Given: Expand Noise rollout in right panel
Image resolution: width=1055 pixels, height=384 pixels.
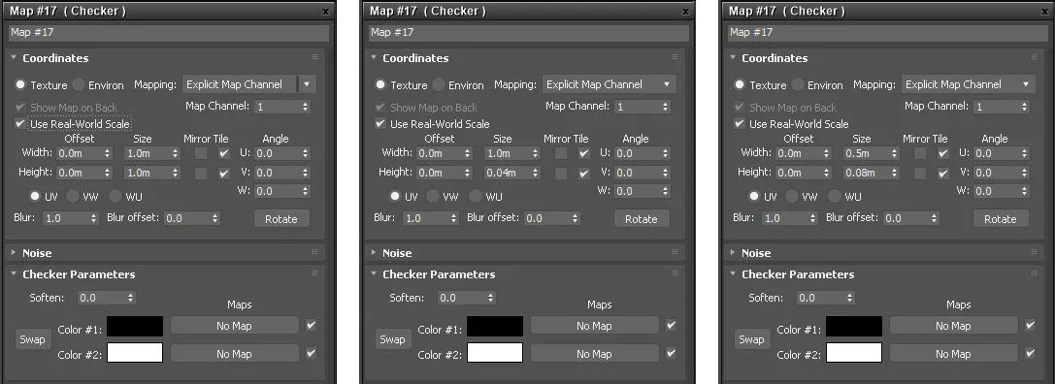Looking at the screenshot, I should click(x=733, y=253).
